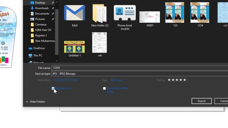The height and width of the screenshot is (128, 228).
Task: Set rating to one star
Action: point(169,80)
